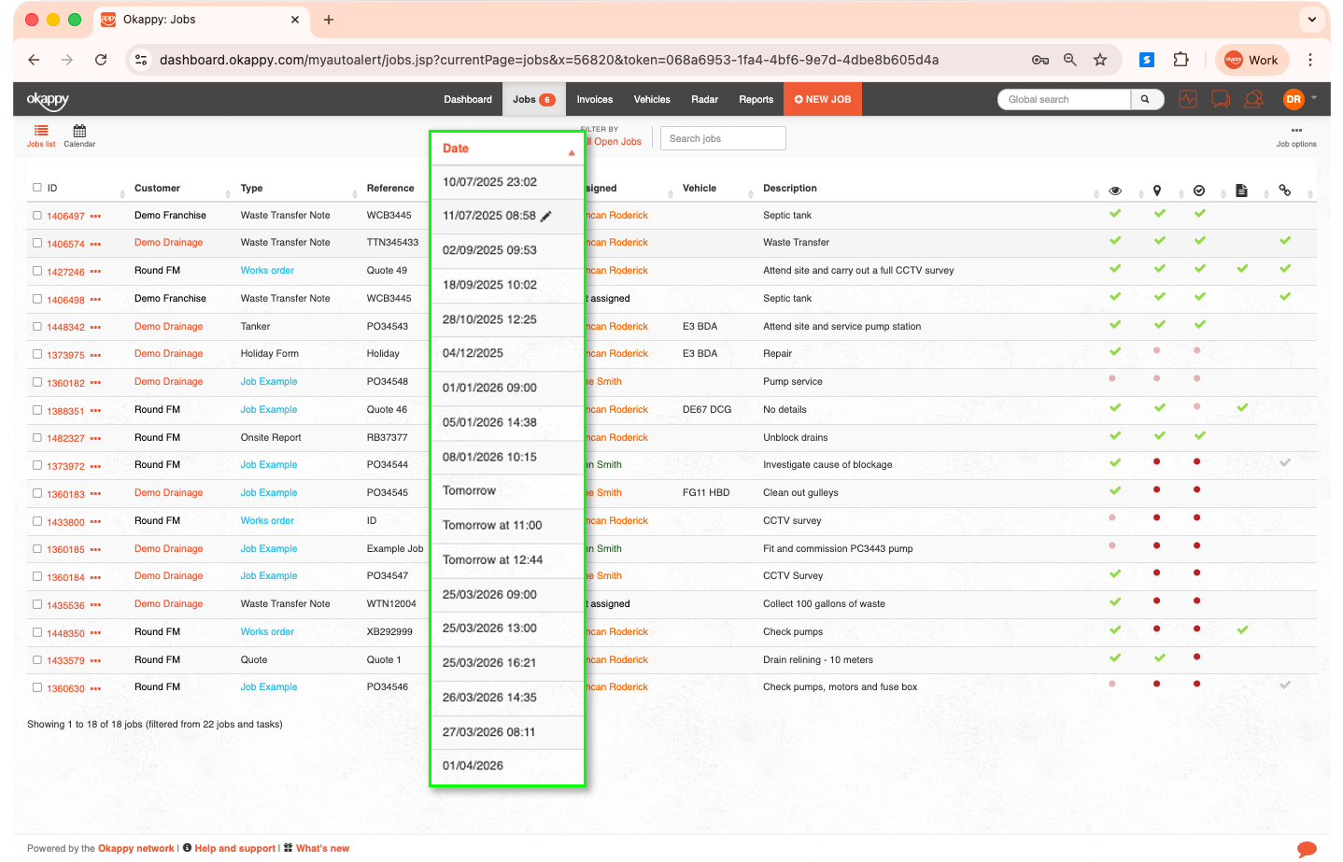The width and height of the screenshot is (1343, 862).
Task: Switch to Jobs list view icon
Action: coord(41,132)
